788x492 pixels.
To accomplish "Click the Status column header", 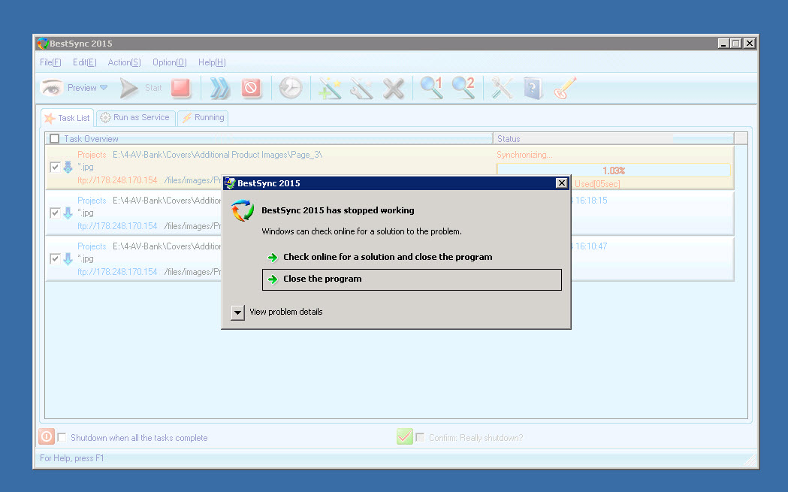I will 613,139.
